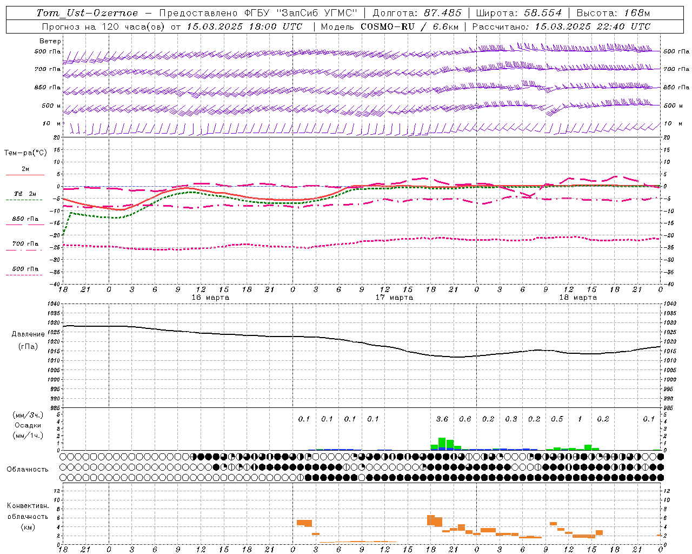The height and width of the screenshot is (554, 692).
Task: Click the latitude value Широта: 58.554
Action: coord(519,13)
